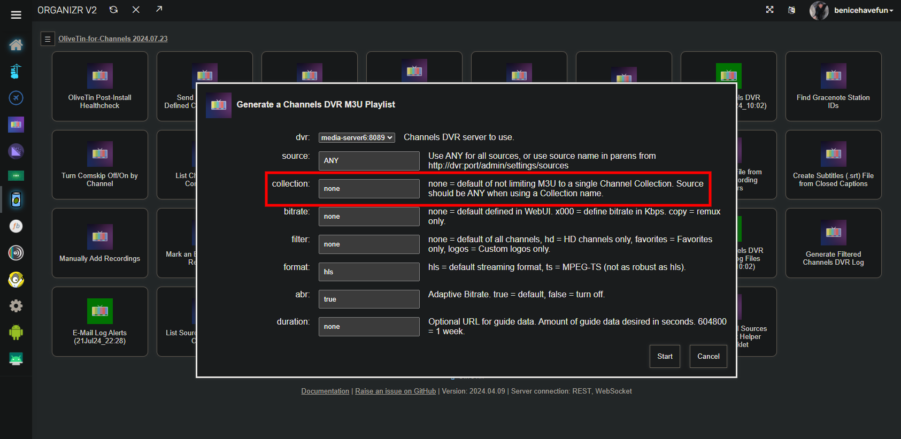Screen dimensions: 901x439
Task: Select Turn Comskip Off/On by Channel action
Action: 100,165
